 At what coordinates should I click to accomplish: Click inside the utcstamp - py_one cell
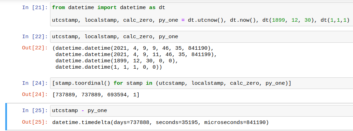tap(201, 111)
